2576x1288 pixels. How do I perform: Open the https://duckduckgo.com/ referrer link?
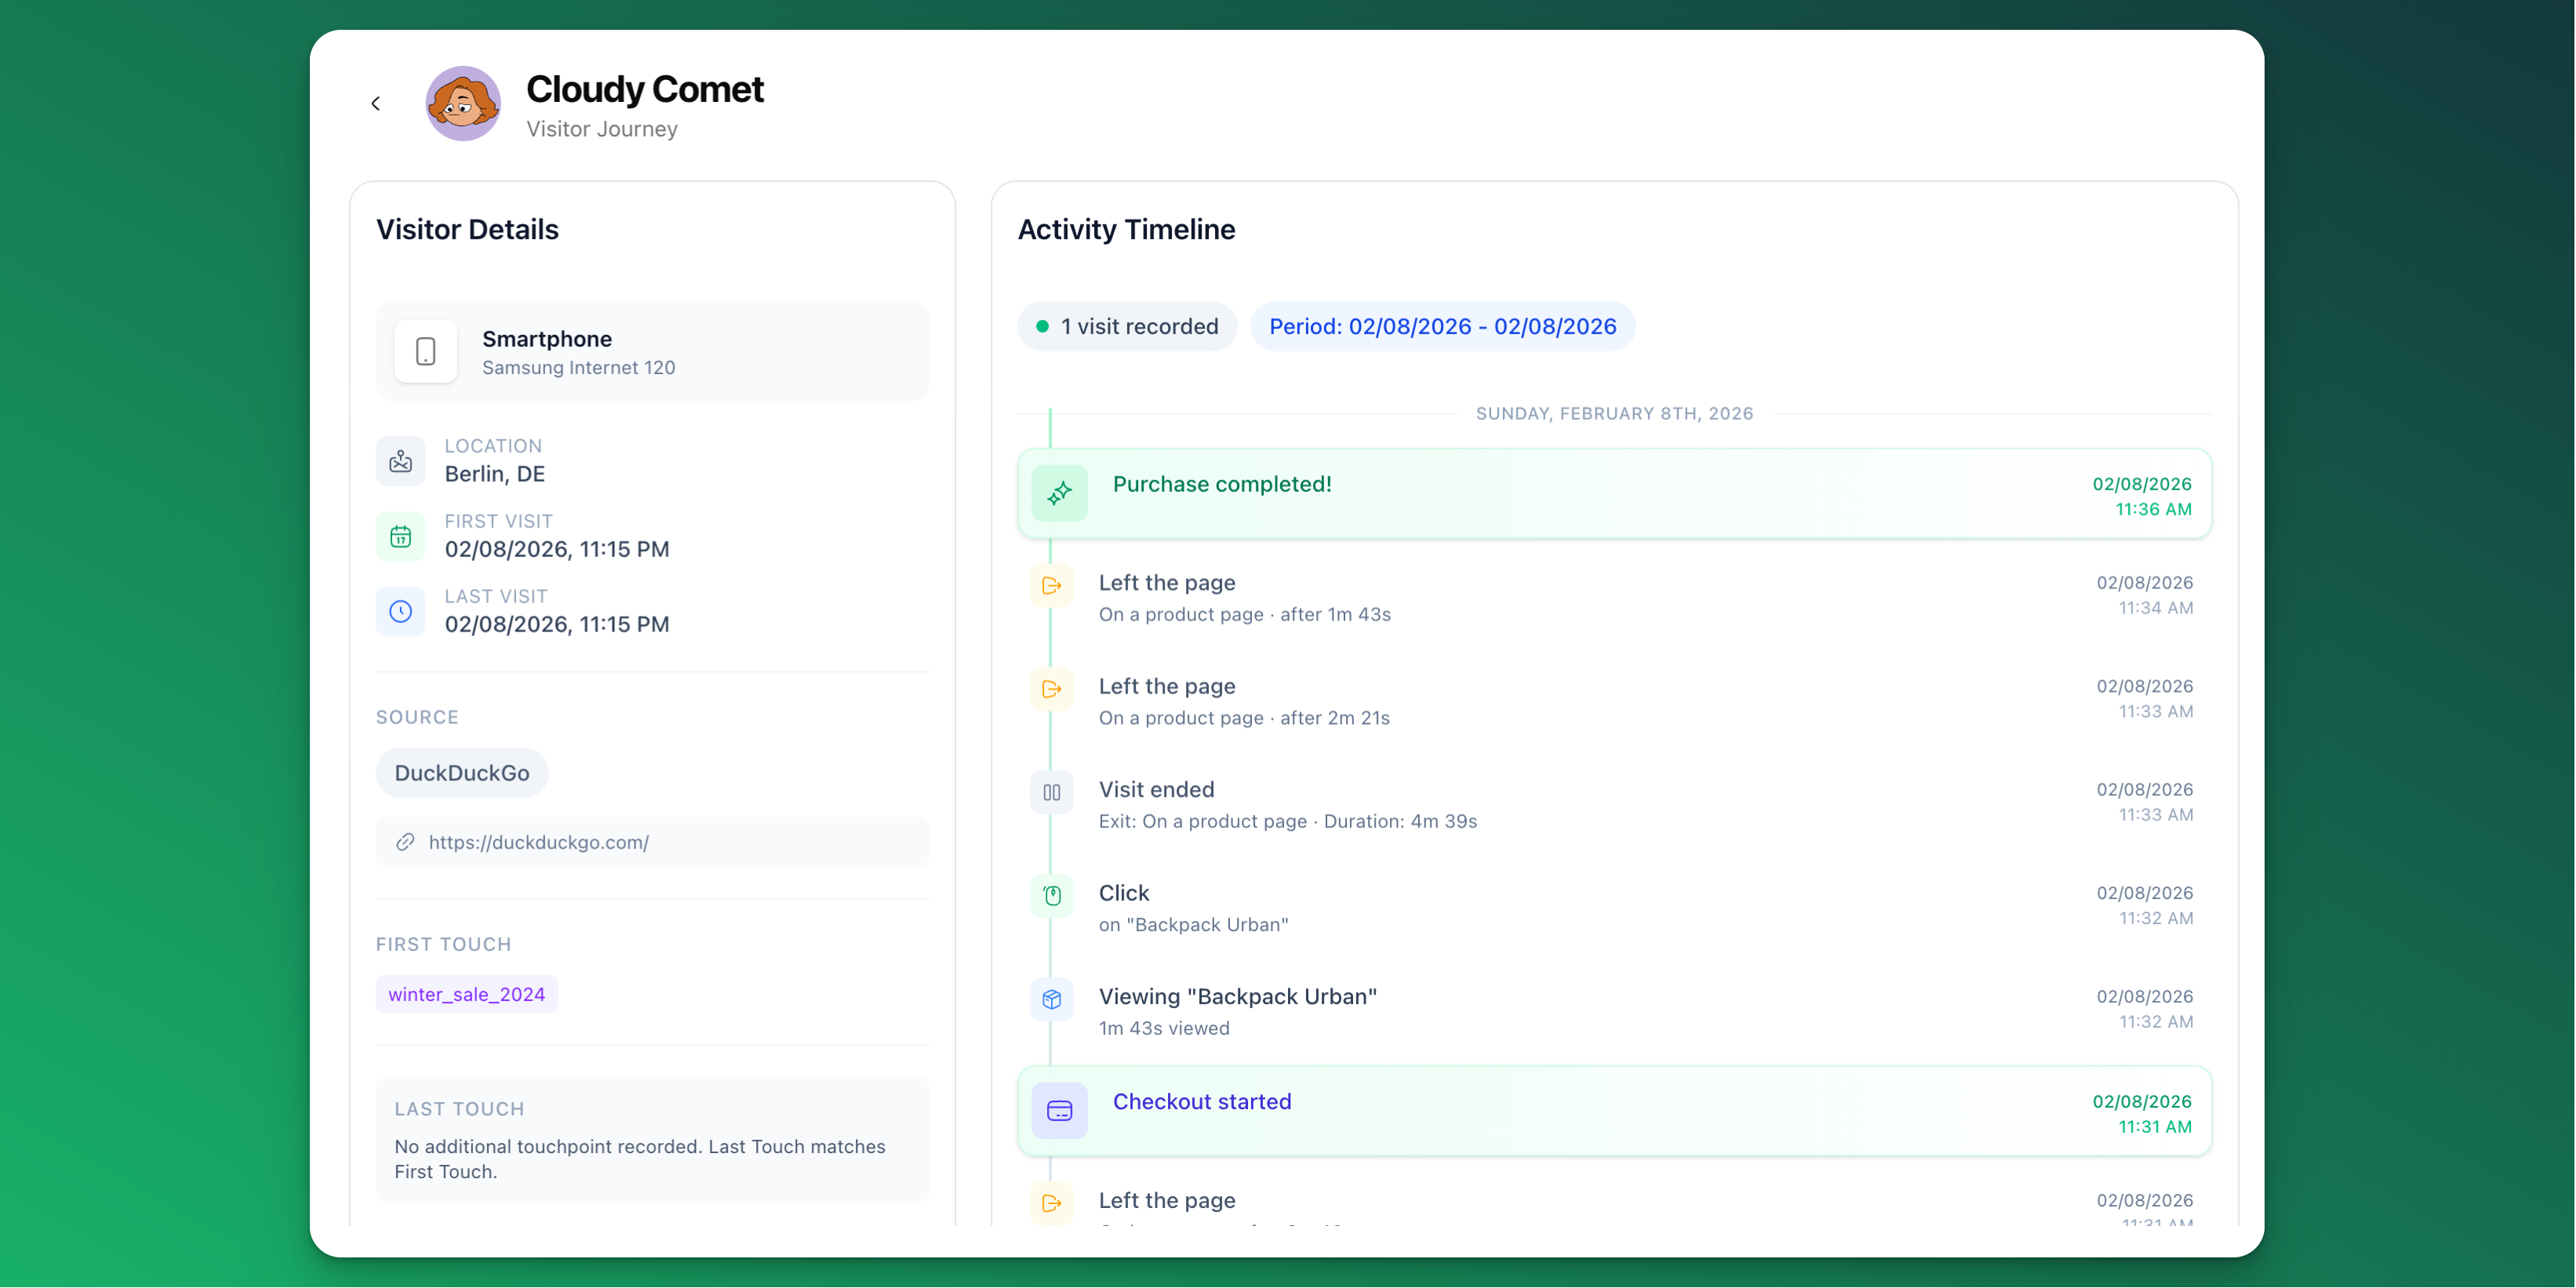click(538, 842)
